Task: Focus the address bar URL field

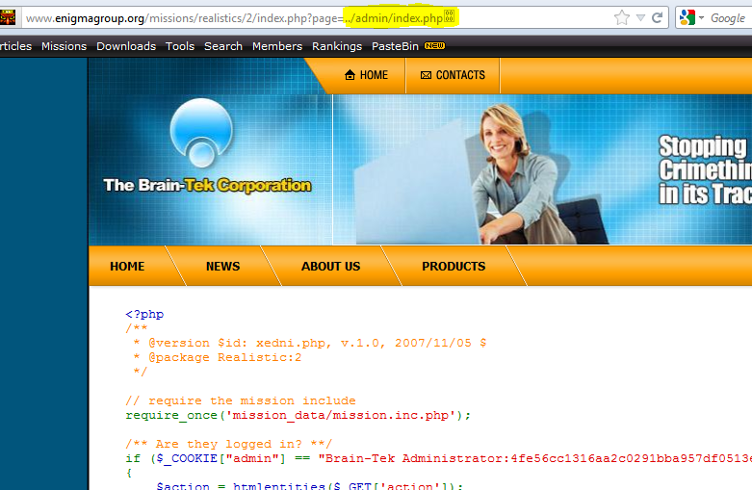Action: click(x=317, y=18)
